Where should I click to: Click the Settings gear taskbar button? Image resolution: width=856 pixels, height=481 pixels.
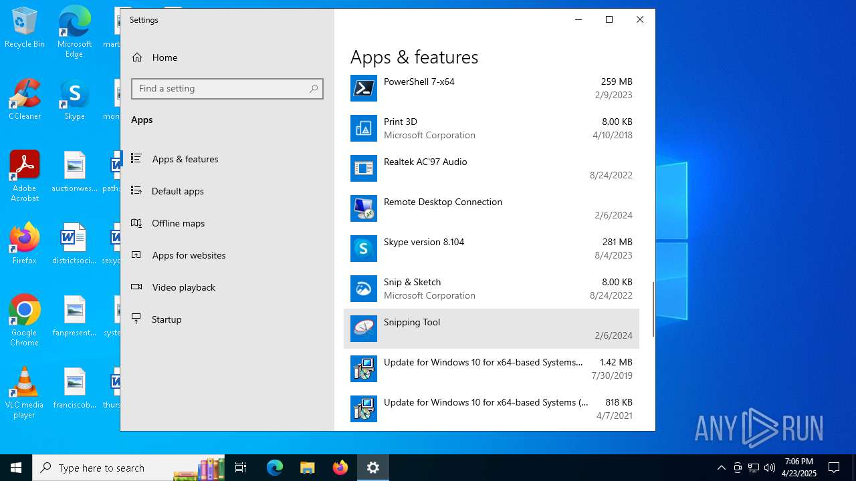[x=373, y=468]
